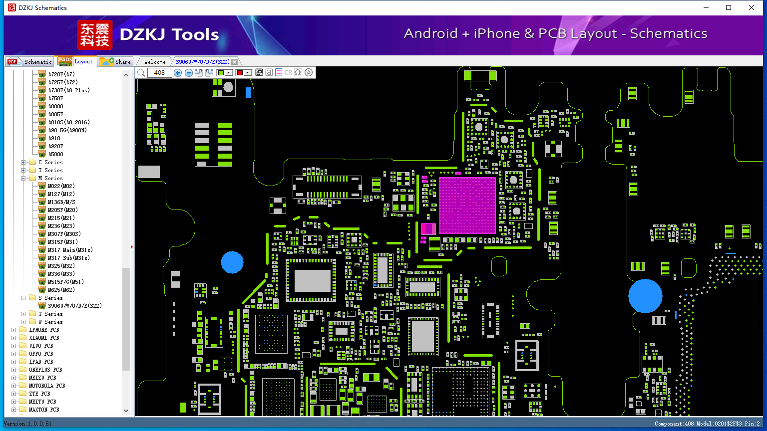Click the PADS icon beside A725F(A72)
This screenshot has height=431, width=767.
coord(42,82)
